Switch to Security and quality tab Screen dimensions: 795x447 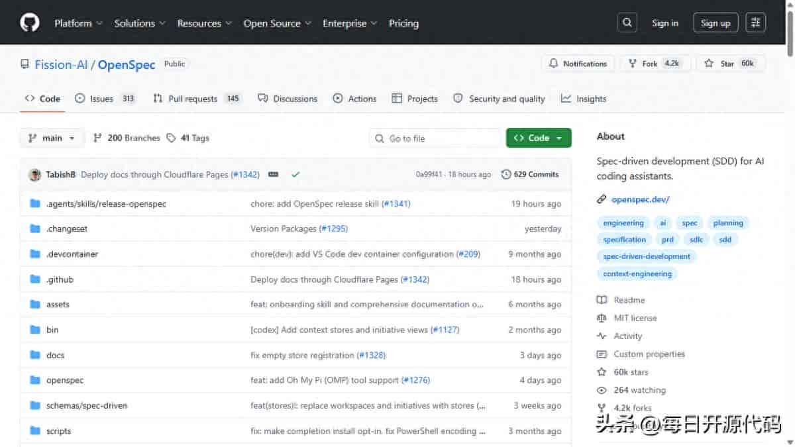click(499, 99)
